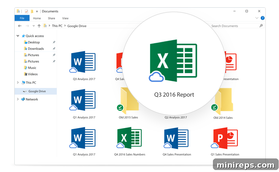Click the Q1 Sales Presentation file name

pyautogui.click(x=225, y=154)
